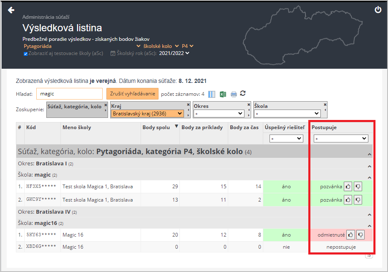Reject invitation for code HF3X5
Image resolution: width=388 pixels, height=272 pixels.
[x=358, y=187]
